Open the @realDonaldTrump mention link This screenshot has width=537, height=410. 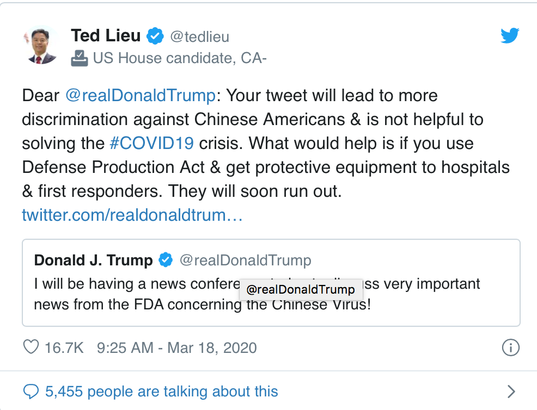point(140,96)
